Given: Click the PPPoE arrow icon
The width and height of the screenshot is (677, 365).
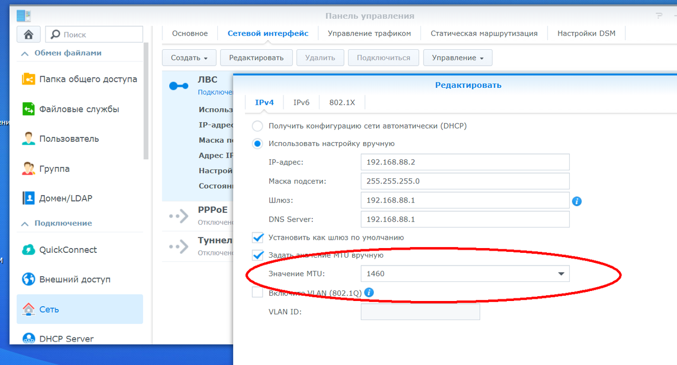Looking at the screenshot, I should [179, 215].
